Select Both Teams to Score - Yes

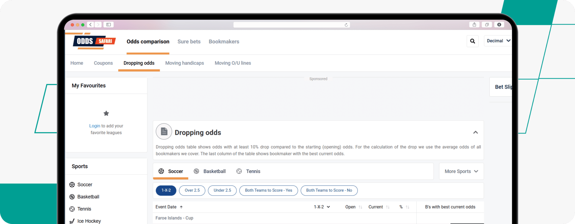coord(269,190)
